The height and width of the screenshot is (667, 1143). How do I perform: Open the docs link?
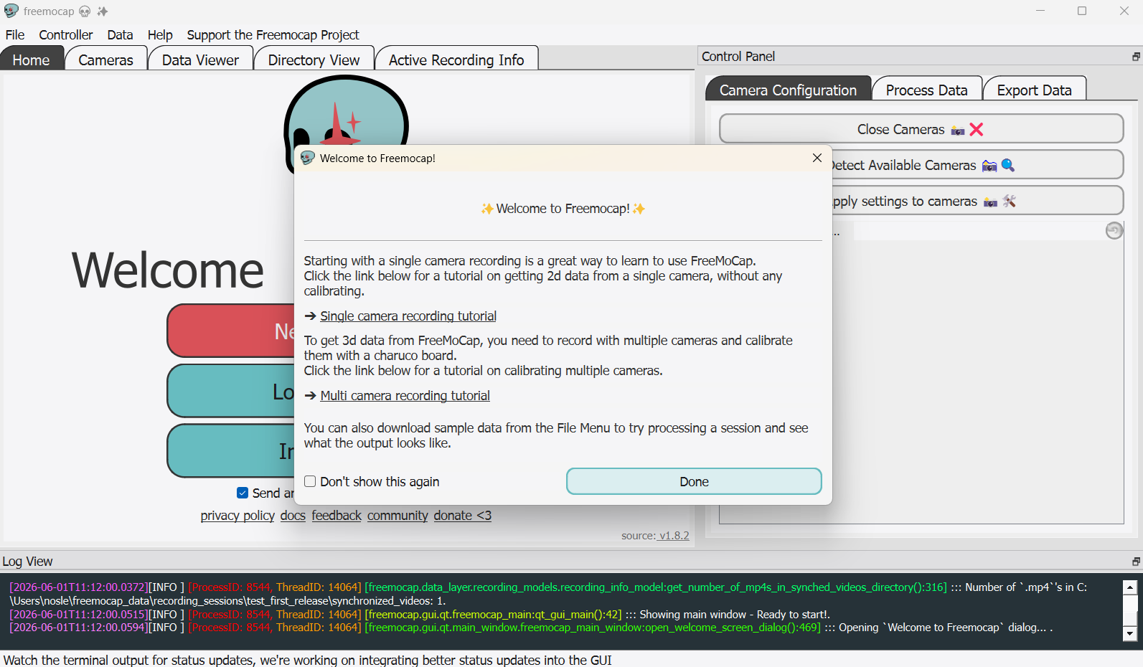pyautogui.click(x=293, y=515)
